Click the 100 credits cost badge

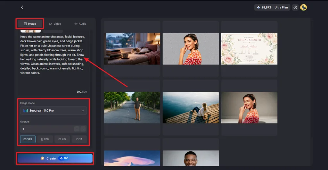coord(64,158)
